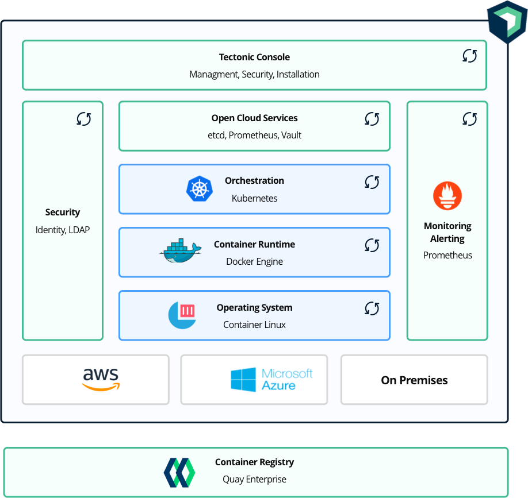The width and height of the screenshot is (528, 498).
Task: Click the Quay Enterprise logo
Action: click(x=179, y=473)
